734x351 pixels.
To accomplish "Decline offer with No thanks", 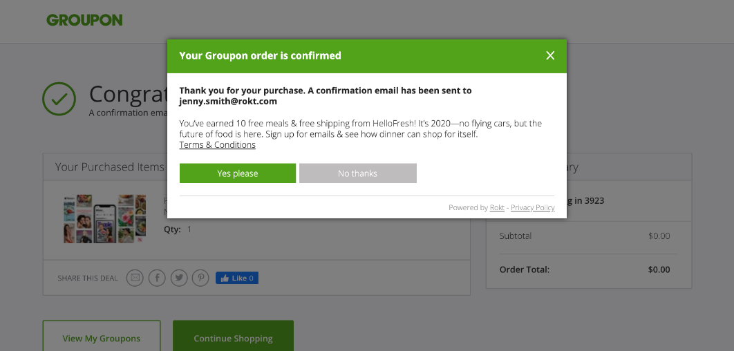I will click(357, 173).
